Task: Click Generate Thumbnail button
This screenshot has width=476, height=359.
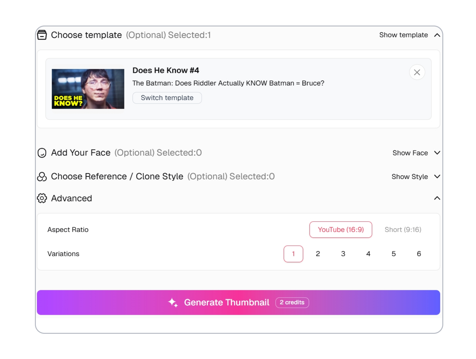Action: click(x=238, y=302)
